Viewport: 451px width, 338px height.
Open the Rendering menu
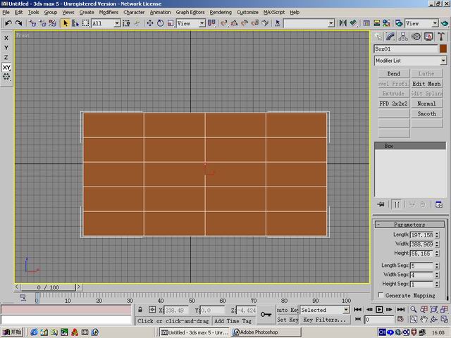pyautogui.click(x=220, y=12)
